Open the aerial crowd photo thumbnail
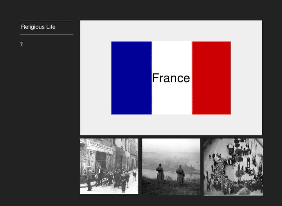The image size is (282, 206). [233, 166]
